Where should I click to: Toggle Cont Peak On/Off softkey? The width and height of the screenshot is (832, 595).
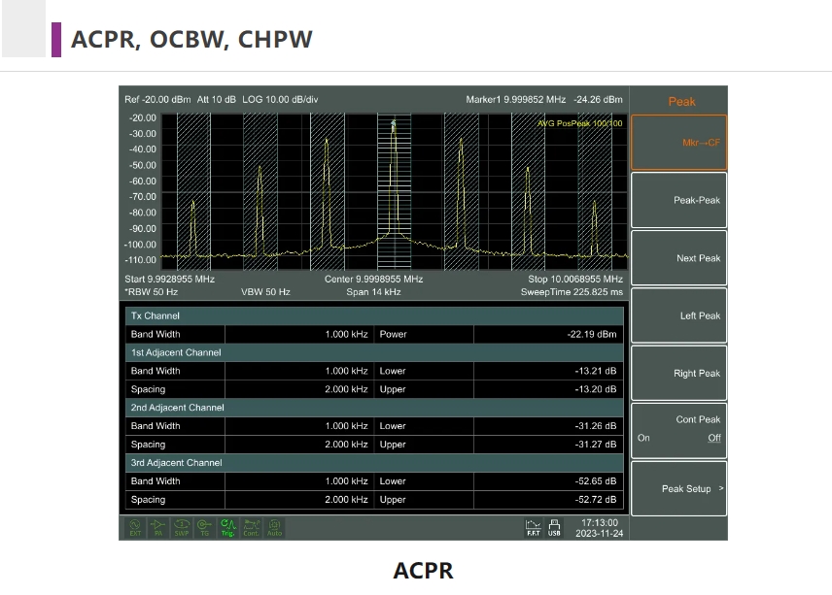click(x=679, y=429)
